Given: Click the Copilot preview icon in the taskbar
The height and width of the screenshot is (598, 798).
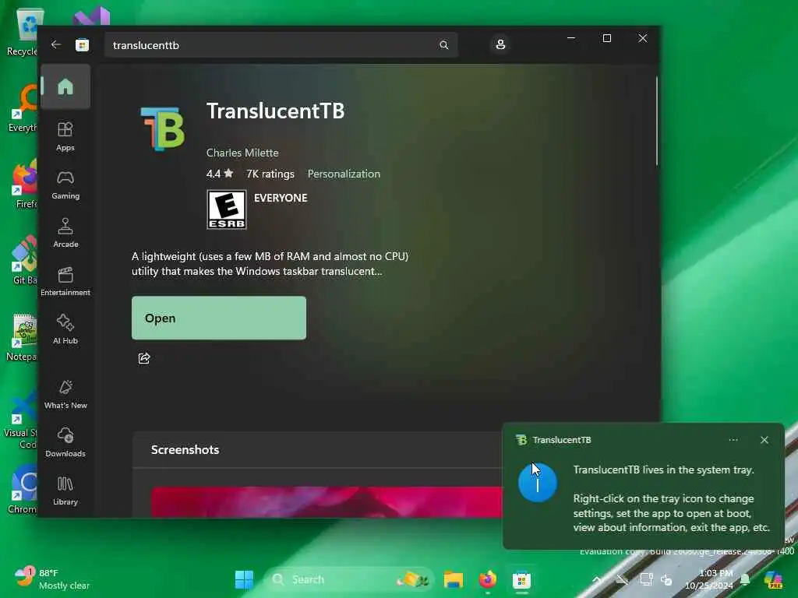Looking at the screenshot, I should pos(774,579).
